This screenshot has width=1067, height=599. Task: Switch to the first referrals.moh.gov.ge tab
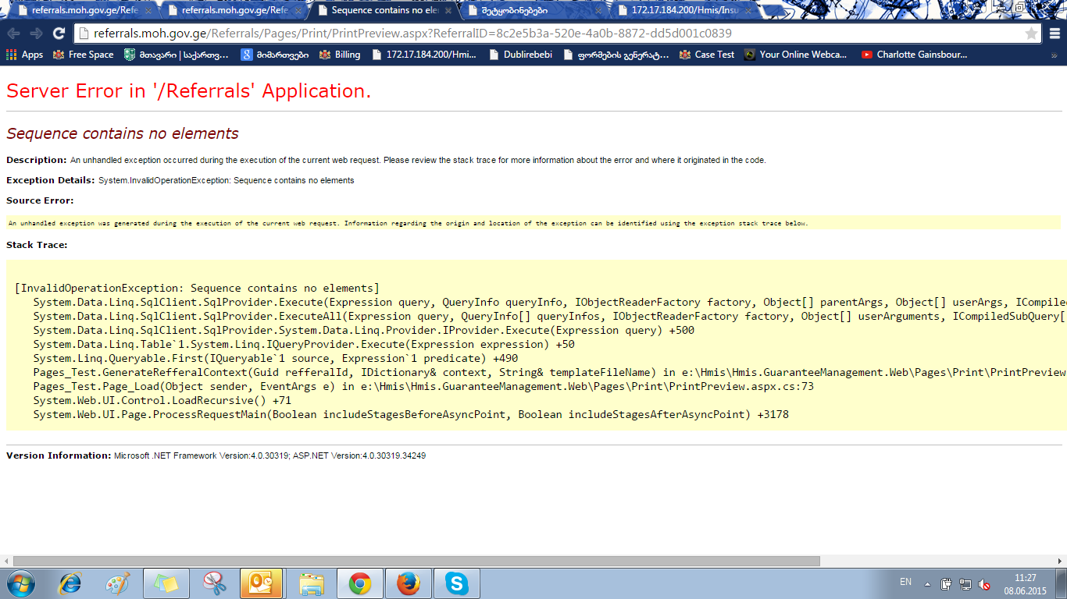click(77, 11)
